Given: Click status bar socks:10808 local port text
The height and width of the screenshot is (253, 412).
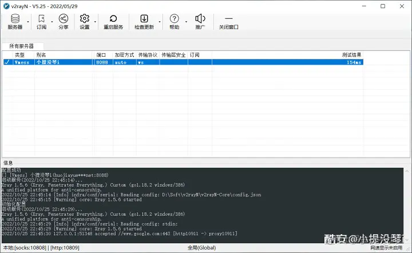Looking at the screenshot, I should [25, 247].
